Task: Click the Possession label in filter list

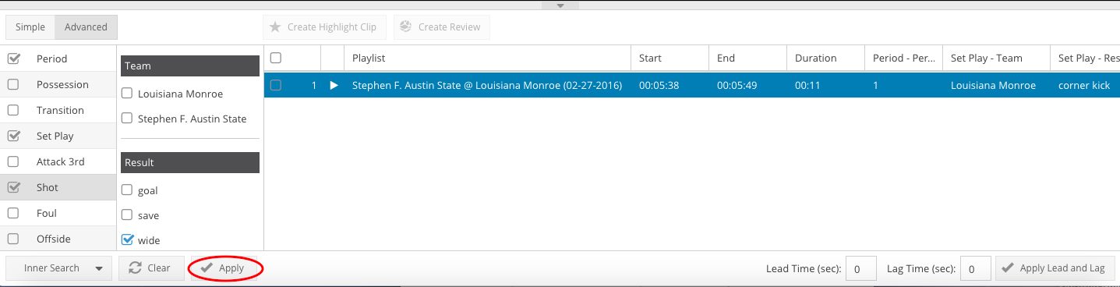Action: click(62, 84)
